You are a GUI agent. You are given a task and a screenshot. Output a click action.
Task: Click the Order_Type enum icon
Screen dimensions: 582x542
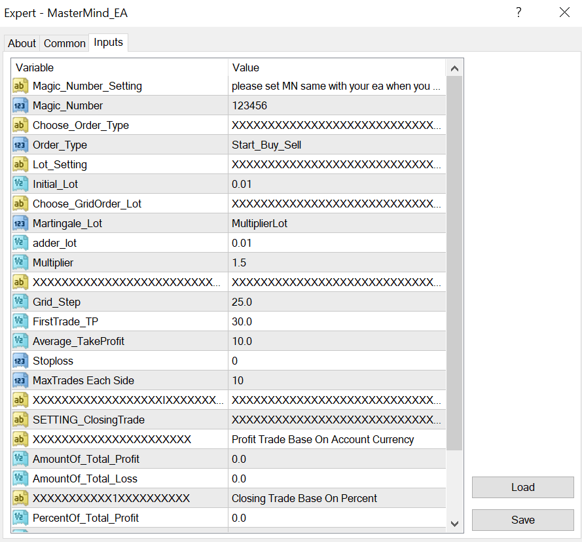pyautogui.click(x=20, y=145)
